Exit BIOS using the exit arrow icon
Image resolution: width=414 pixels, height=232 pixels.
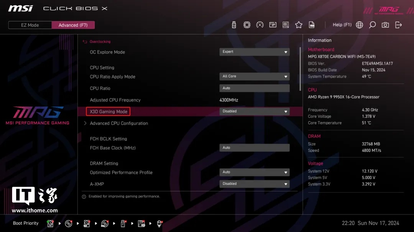click(398, 25)
